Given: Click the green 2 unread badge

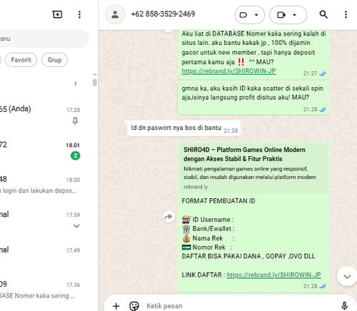Looking at the screenshot, I should tap(76, 155).
